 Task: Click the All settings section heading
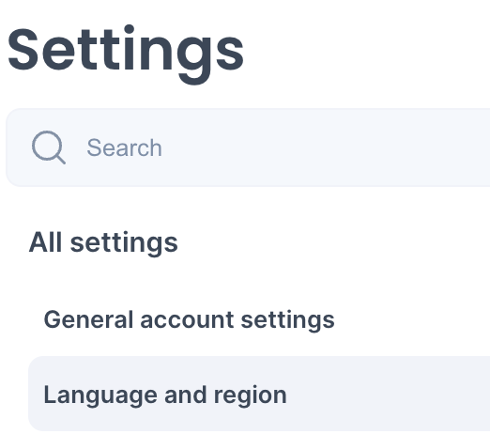click(x=103, y=242)
